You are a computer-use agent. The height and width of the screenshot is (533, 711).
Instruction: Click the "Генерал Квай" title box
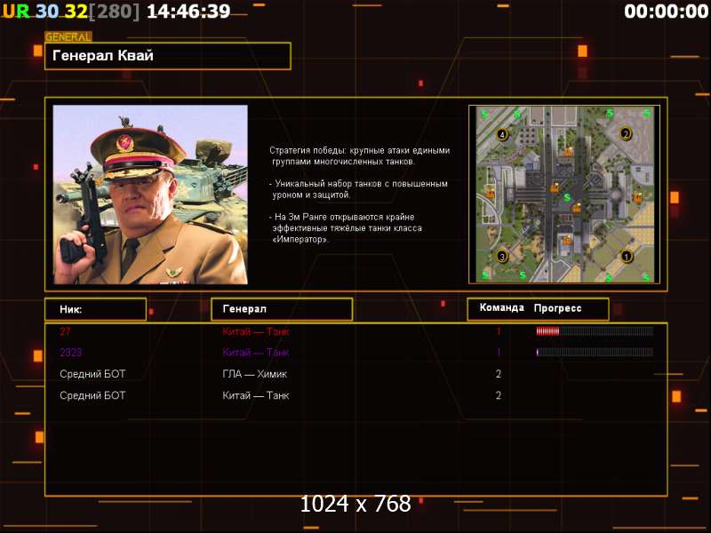click(x=168, y=56)
